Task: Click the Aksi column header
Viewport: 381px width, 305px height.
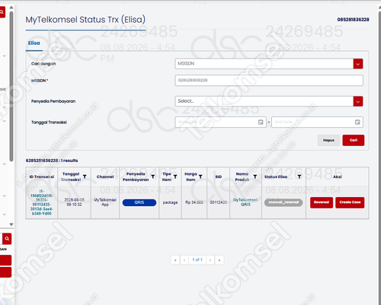Action: 338,176
